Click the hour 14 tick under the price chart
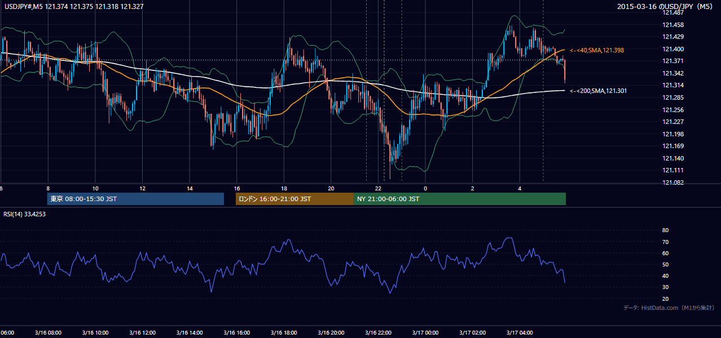Screen dimensions: 721x338 [190, 188]
